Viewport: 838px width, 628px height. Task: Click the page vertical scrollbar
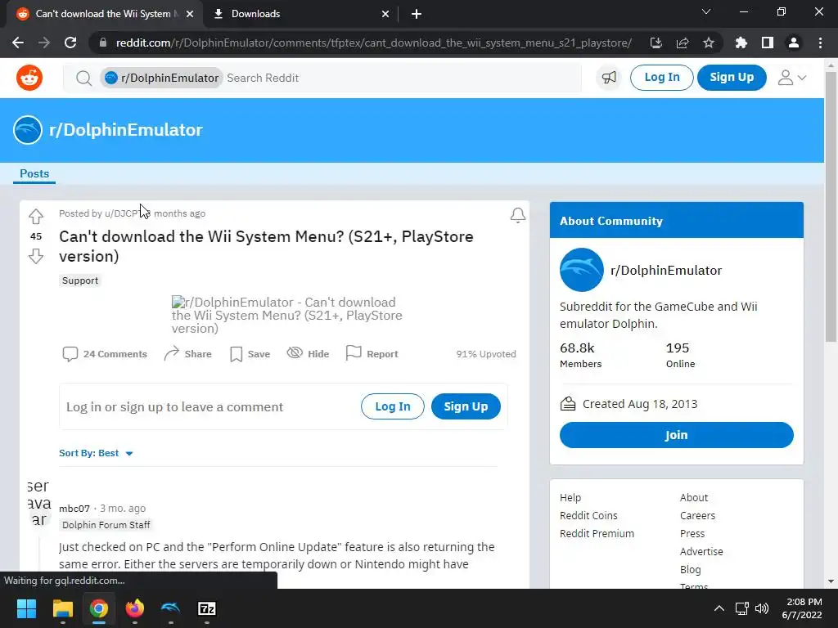tap(831, 207)
